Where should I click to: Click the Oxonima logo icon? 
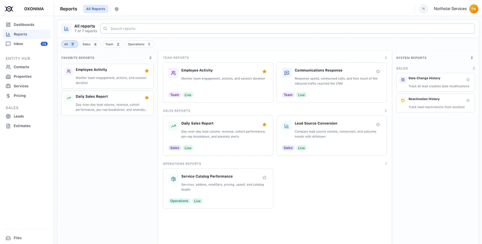point(9,9)
